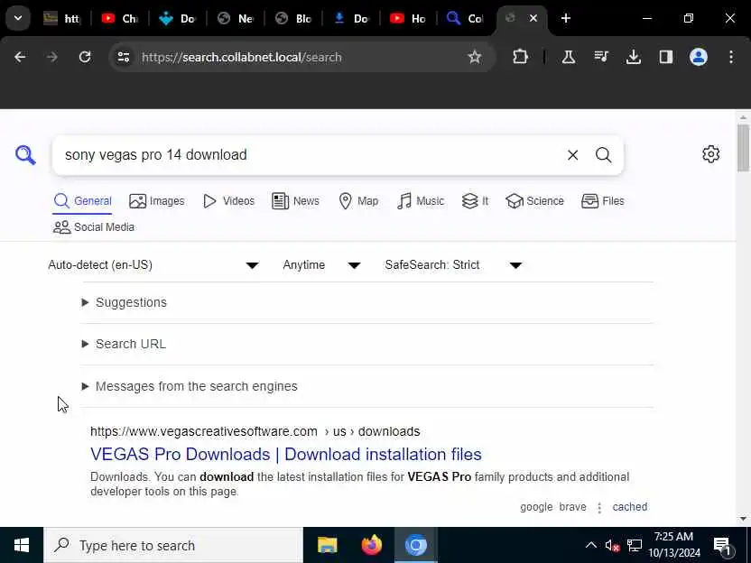The height and width of the screenshot is (563, 751).
Task: Switch to the 'Ne' browser tab
Action: pyautogui.click(x=236, y=18)
